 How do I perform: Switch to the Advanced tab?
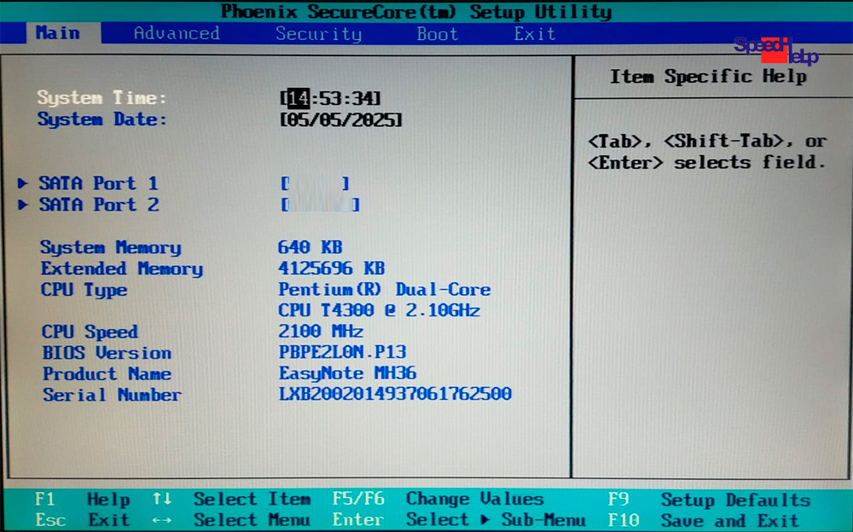click(x=177, y=34)
